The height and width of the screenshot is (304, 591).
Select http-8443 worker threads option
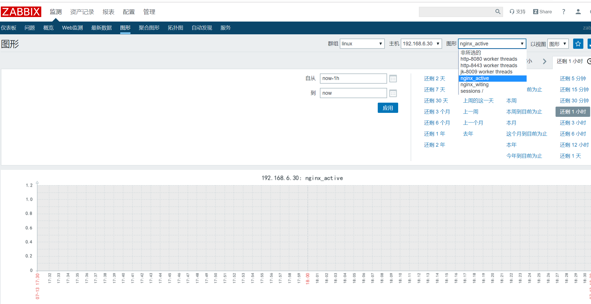pyautogui.click(x=493, y=66)
